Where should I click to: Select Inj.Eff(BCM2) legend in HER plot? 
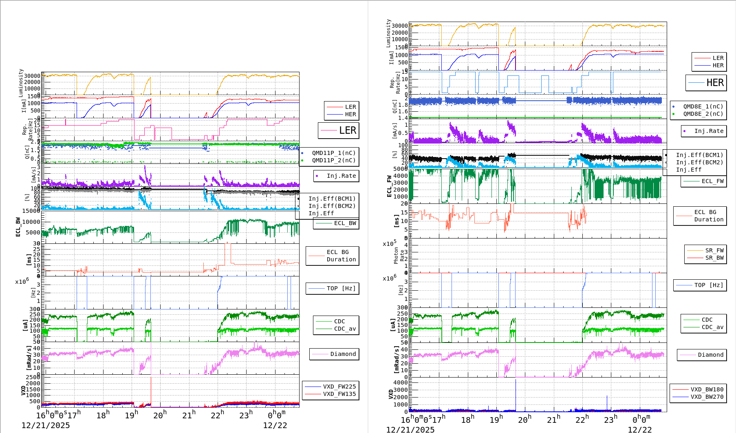pyautogui.click(x=694, y=162)
